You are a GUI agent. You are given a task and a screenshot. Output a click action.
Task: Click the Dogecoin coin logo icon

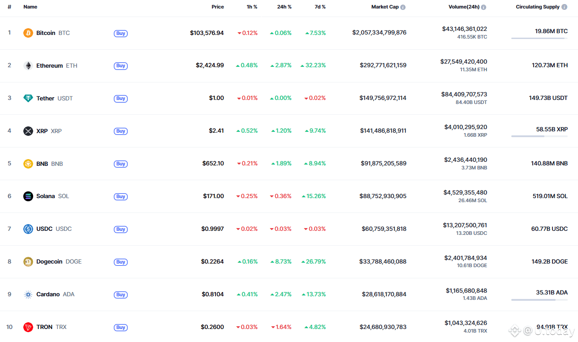[28, 262]
